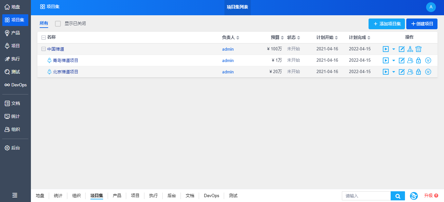Click the 请输入 search input field
Screen dimensions: 444x202
click(366, 196)
